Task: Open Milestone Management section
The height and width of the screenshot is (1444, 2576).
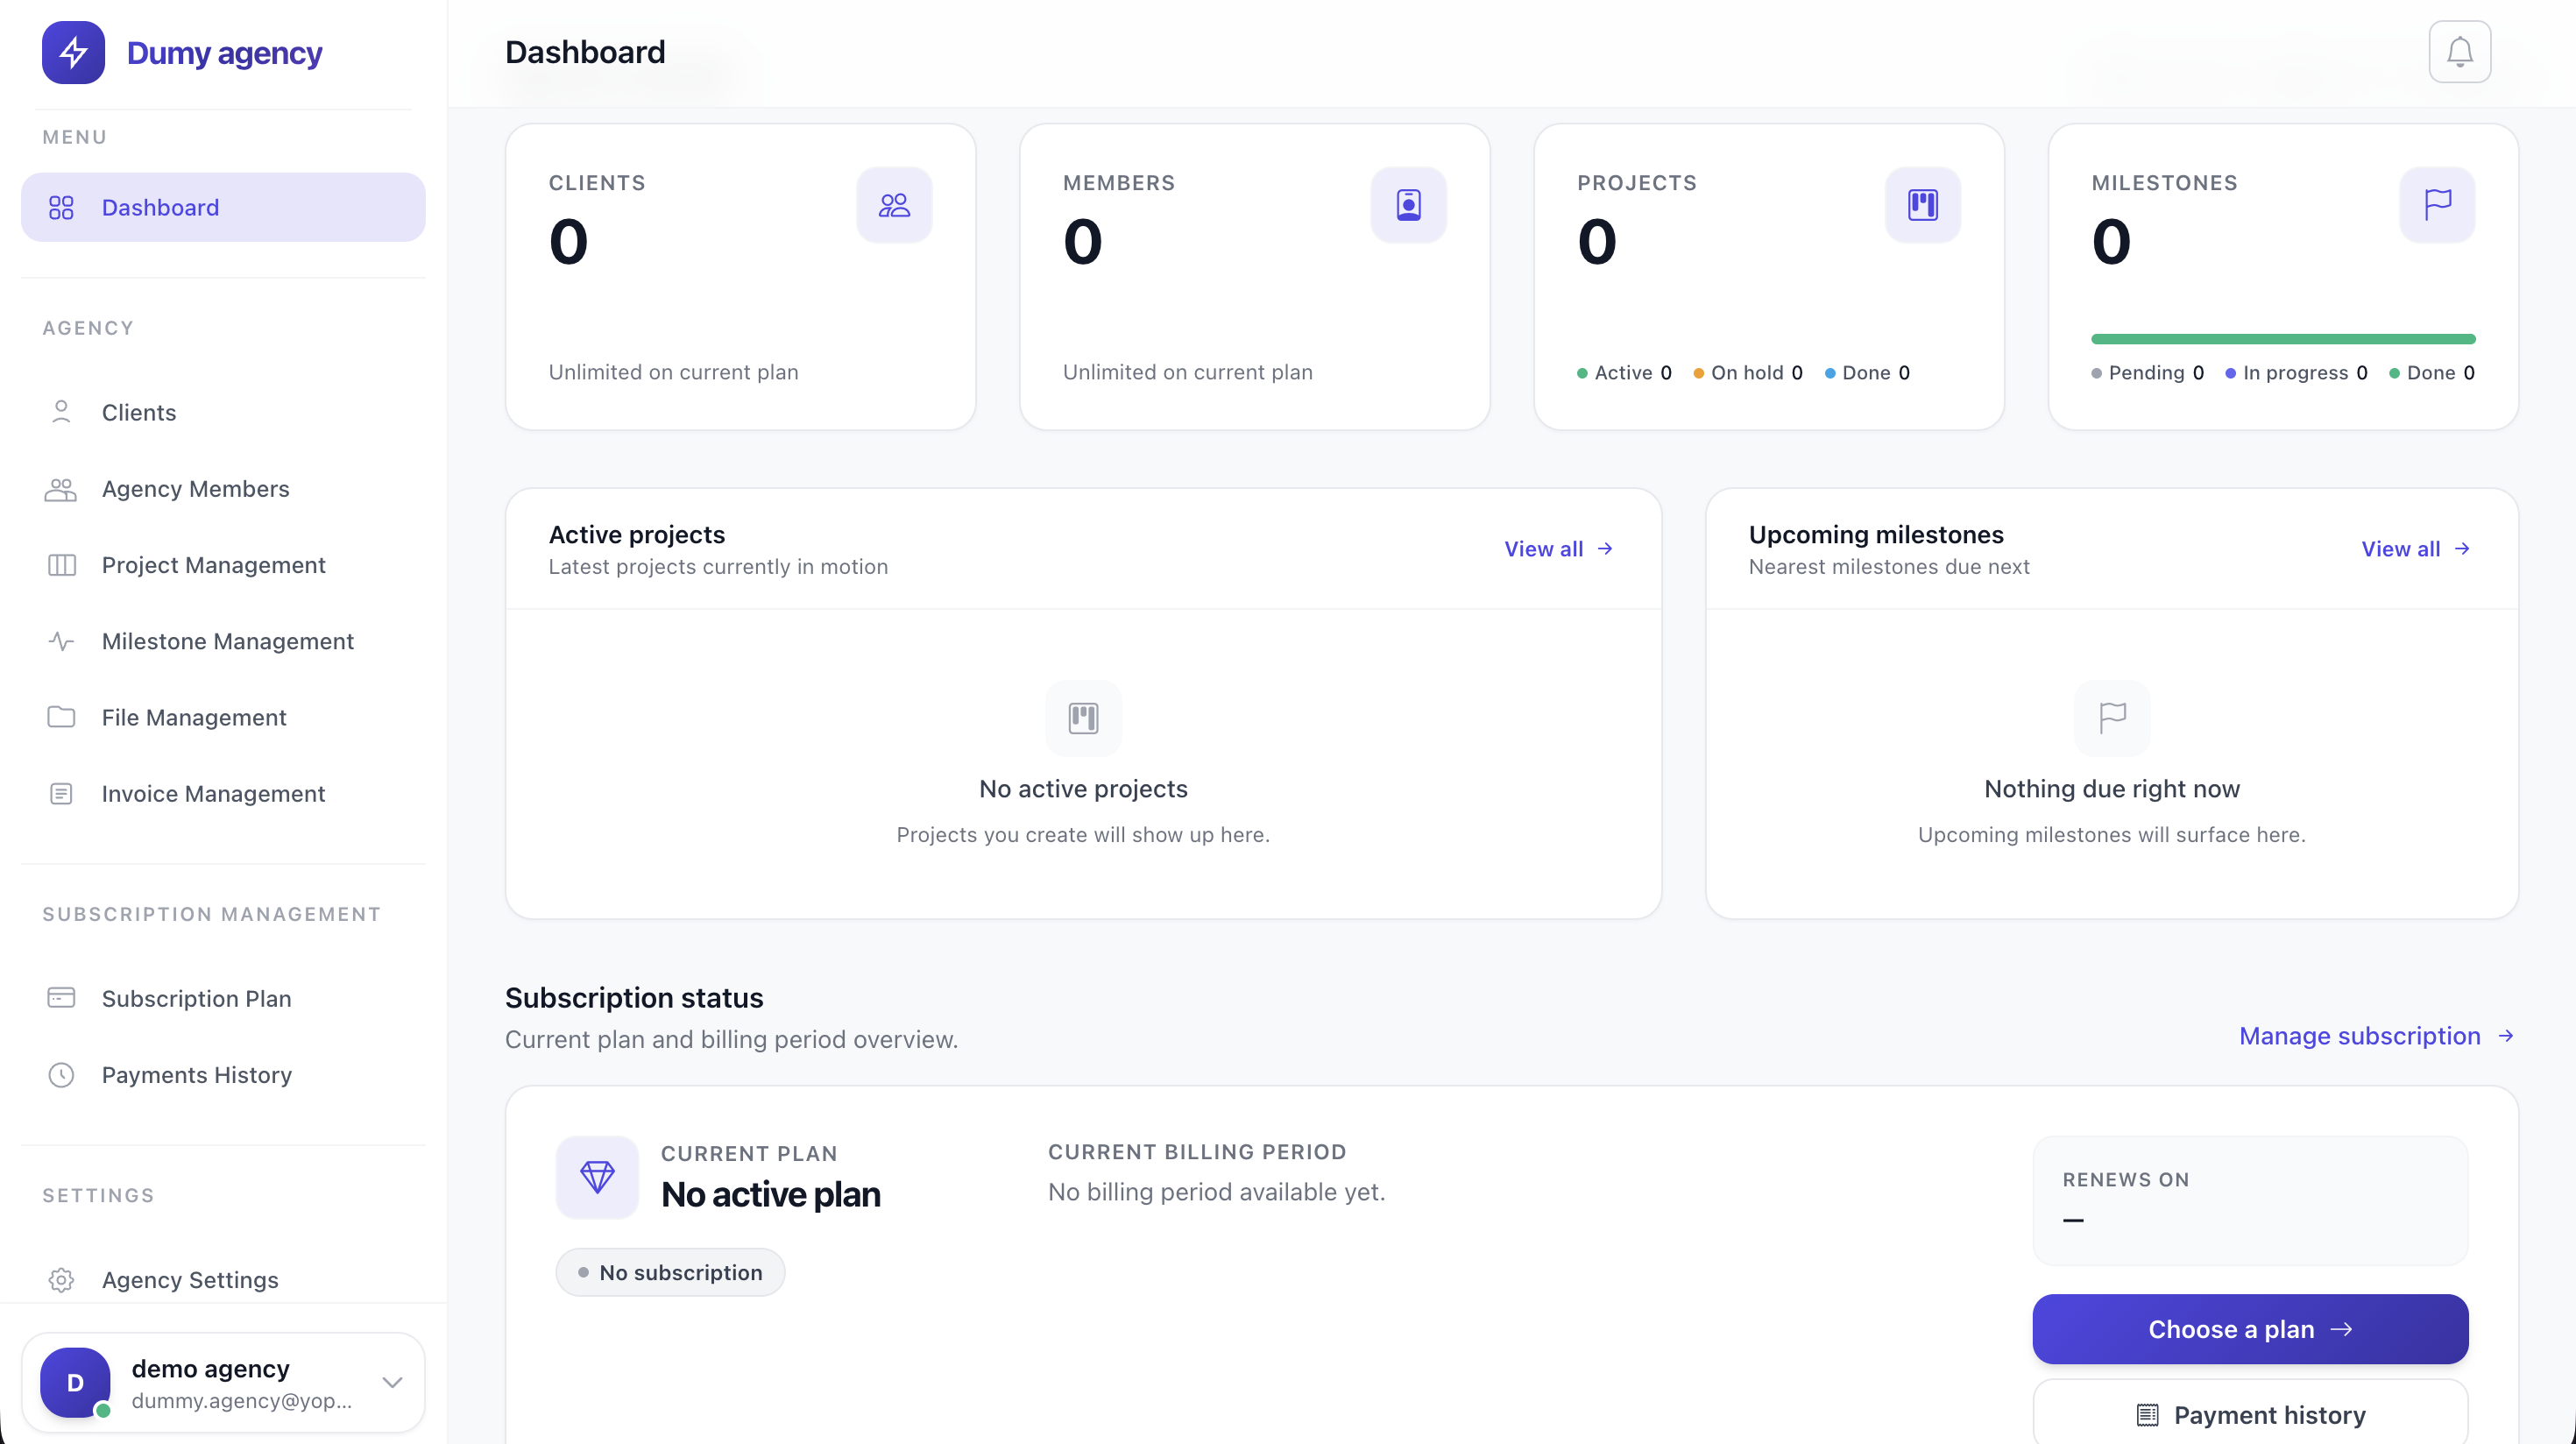Action: click(x=223, y=641)
